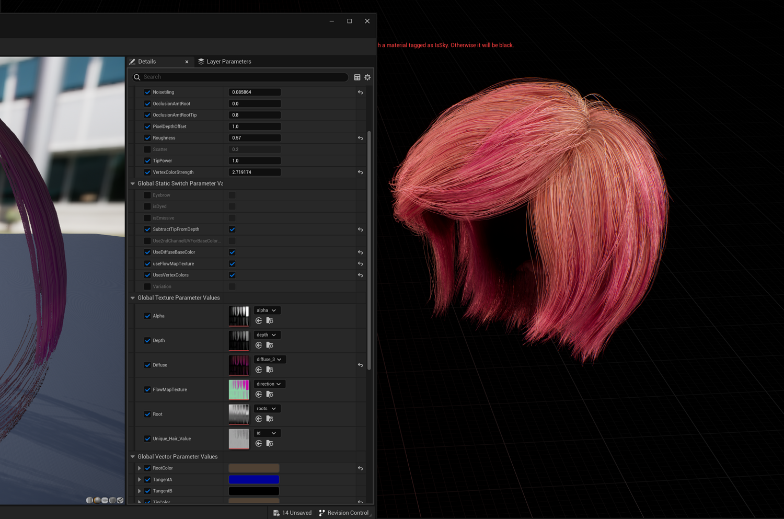This screenshot has height=519, width=784.
Task: Click the blue TangentA color swatch
Action: [x=254, y=480]
